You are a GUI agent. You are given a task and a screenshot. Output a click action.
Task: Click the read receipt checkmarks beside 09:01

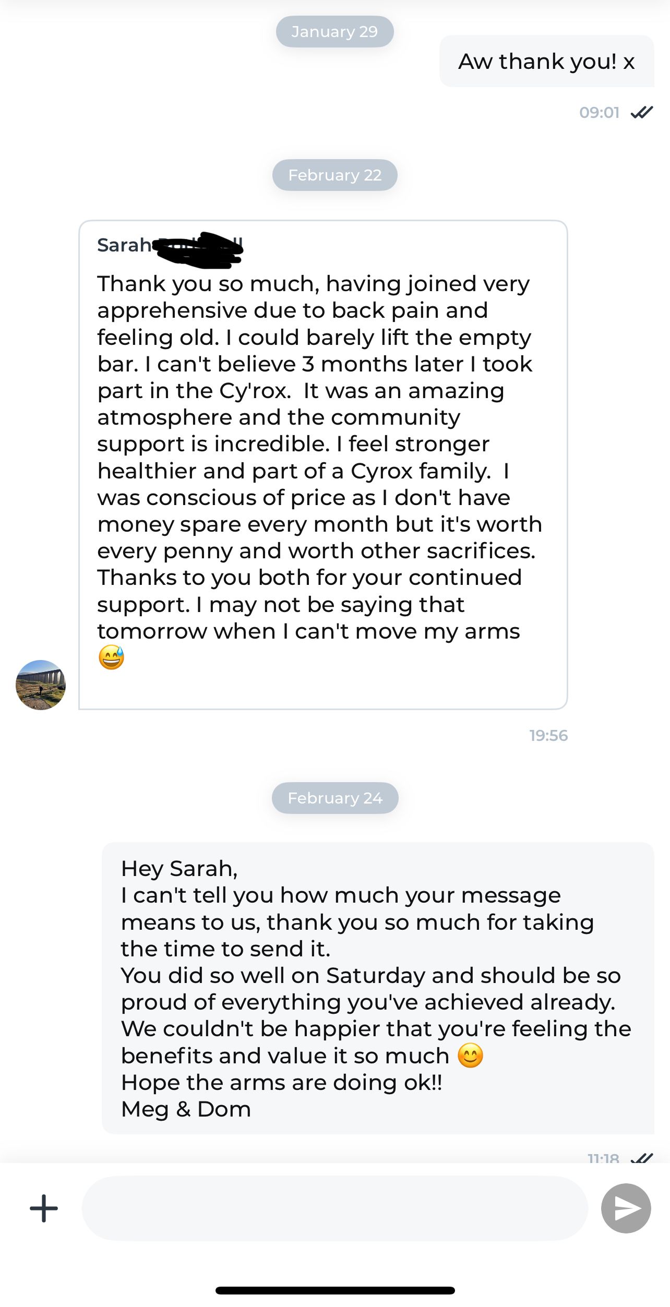click(642, 112)
